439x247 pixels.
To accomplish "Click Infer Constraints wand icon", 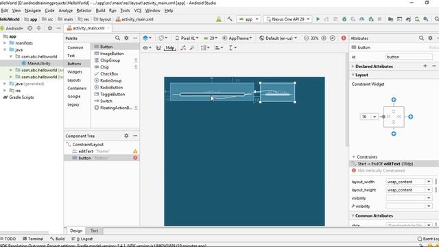I will 192,48.
